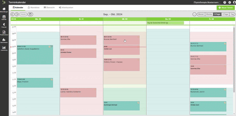Open Tuesday Sommer, Elke 08:15 appointment

78,40
